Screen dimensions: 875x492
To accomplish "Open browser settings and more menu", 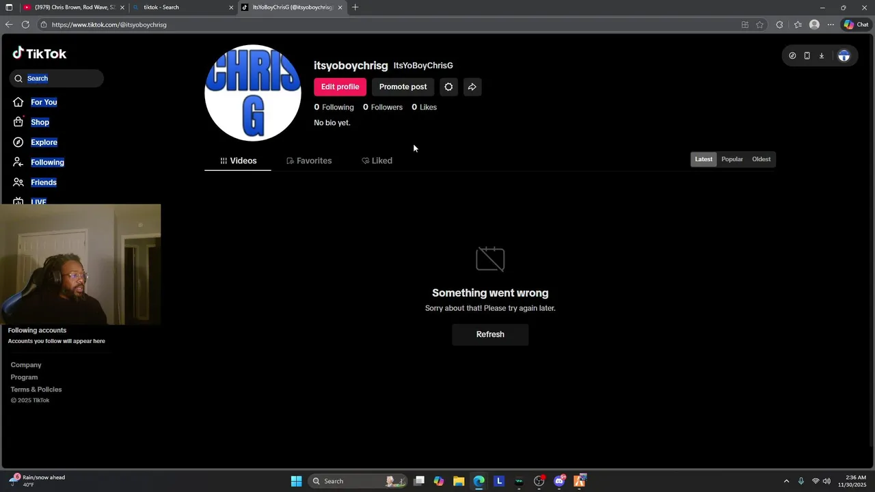I will coord(831,25).
